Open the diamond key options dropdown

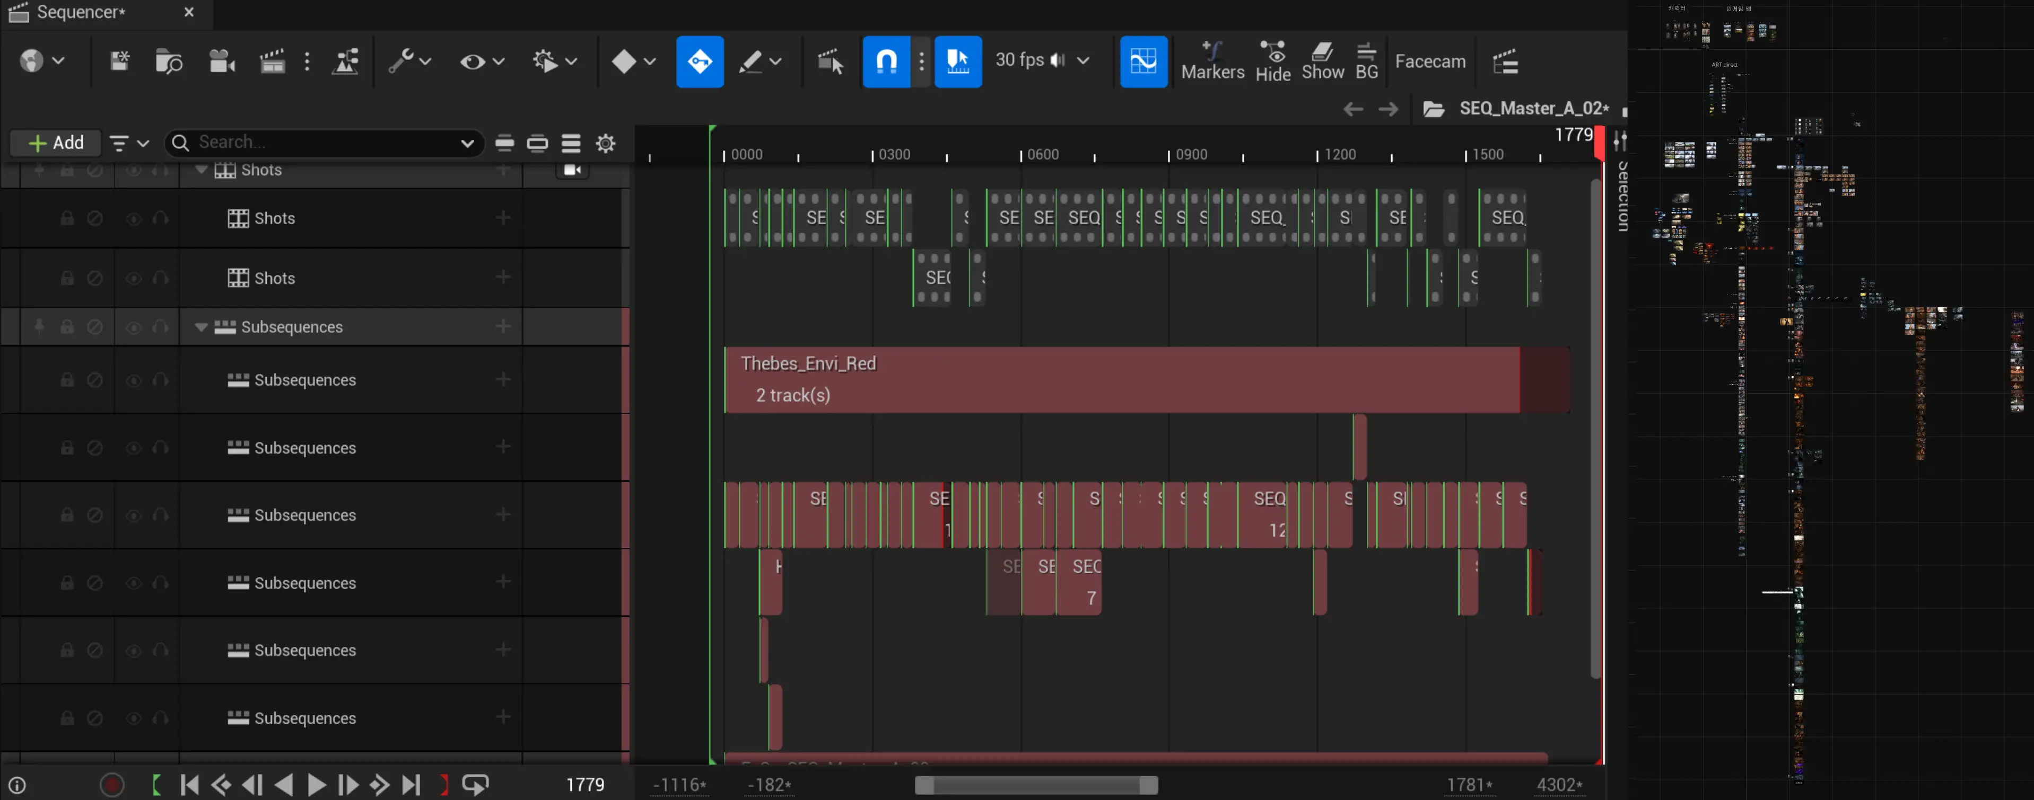point(633,61)
